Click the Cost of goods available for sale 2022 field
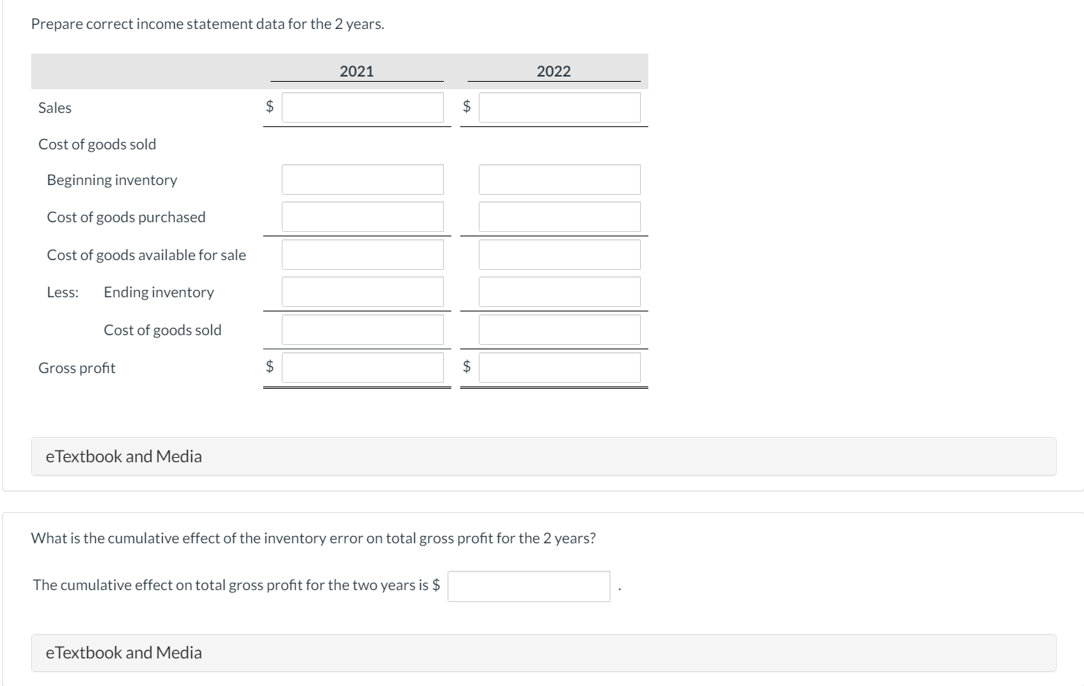 pos(560,253)
